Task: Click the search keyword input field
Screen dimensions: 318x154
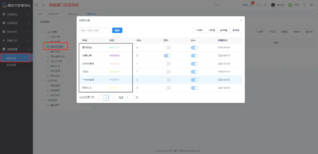Action: click(95, 30)
